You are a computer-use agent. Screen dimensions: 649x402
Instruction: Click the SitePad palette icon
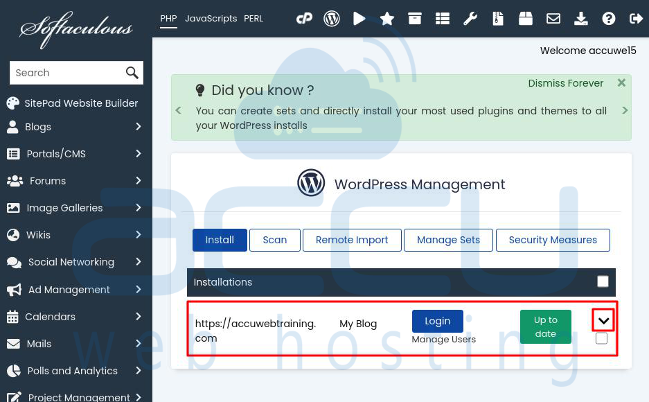click(13, 103)
